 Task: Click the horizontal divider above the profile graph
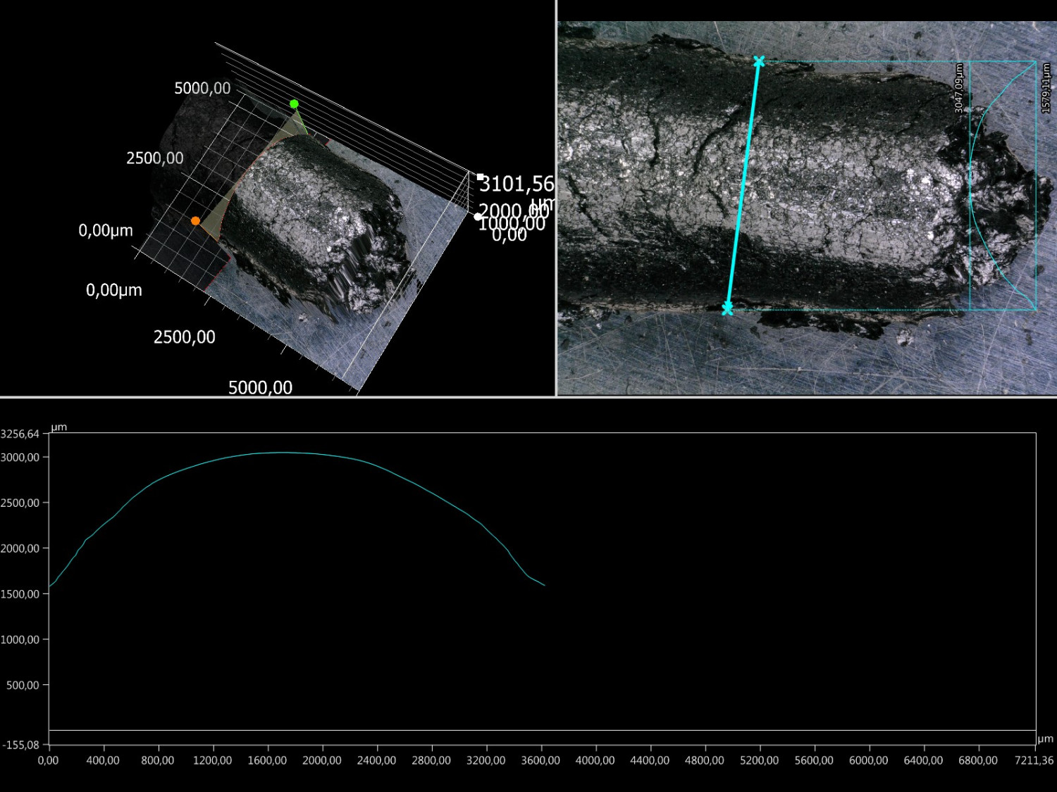coord(528,397)
